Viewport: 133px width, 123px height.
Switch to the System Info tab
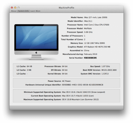pos(23,11)
